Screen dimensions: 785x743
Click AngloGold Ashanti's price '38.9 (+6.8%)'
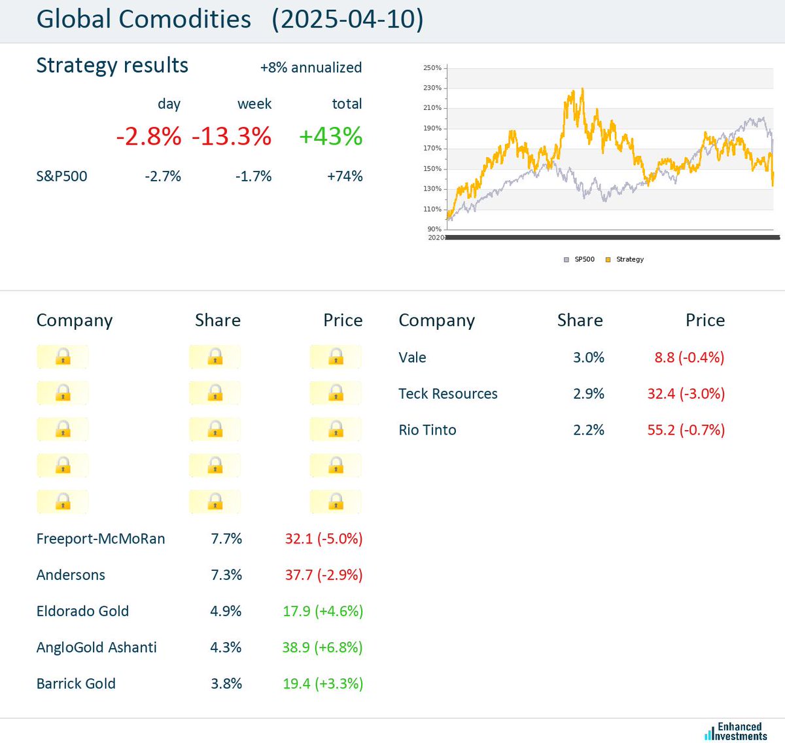(x=323, y=647)
